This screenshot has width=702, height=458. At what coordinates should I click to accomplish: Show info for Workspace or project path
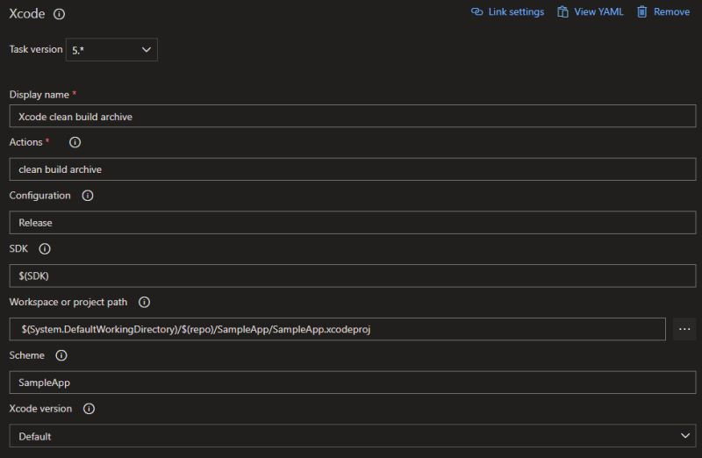coord(144,302)
